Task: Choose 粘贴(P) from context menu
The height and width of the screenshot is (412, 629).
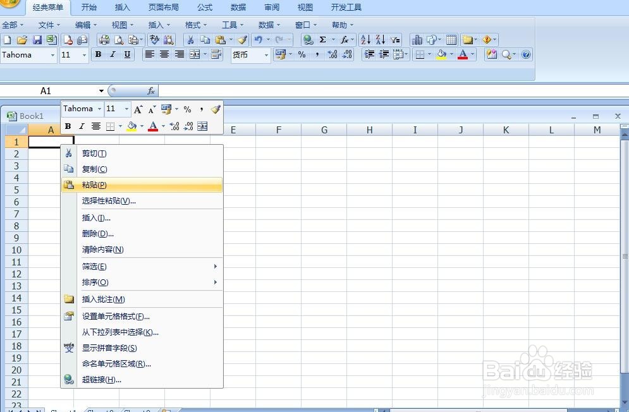Action: (142, 185)
